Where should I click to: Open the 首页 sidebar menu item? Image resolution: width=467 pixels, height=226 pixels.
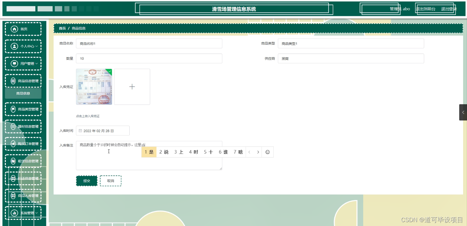[x=23, y=29]
